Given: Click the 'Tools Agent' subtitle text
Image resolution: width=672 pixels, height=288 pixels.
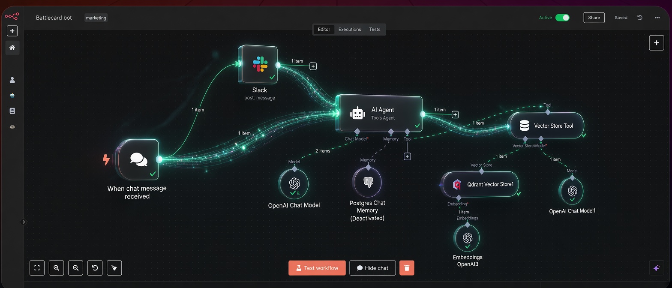Looking at the screenshot, I should click(x=383, y=118).
